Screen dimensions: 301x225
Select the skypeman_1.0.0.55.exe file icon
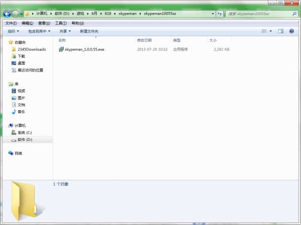61,49
